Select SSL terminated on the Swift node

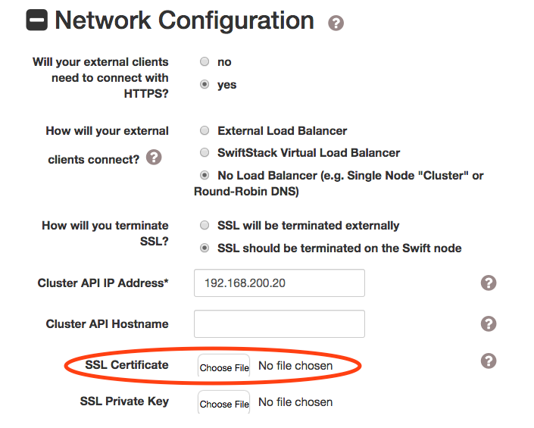(205, 248)
